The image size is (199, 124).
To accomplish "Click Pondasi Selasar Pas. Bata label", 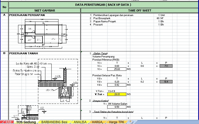I will point(107,76).
